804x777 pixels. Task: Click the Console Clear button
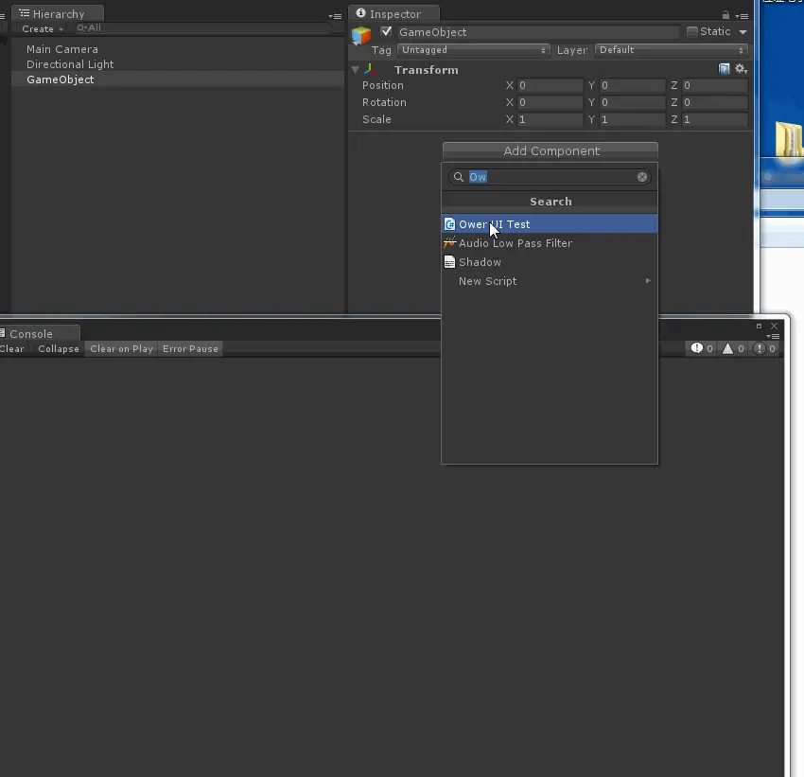(x=11, y=349)
